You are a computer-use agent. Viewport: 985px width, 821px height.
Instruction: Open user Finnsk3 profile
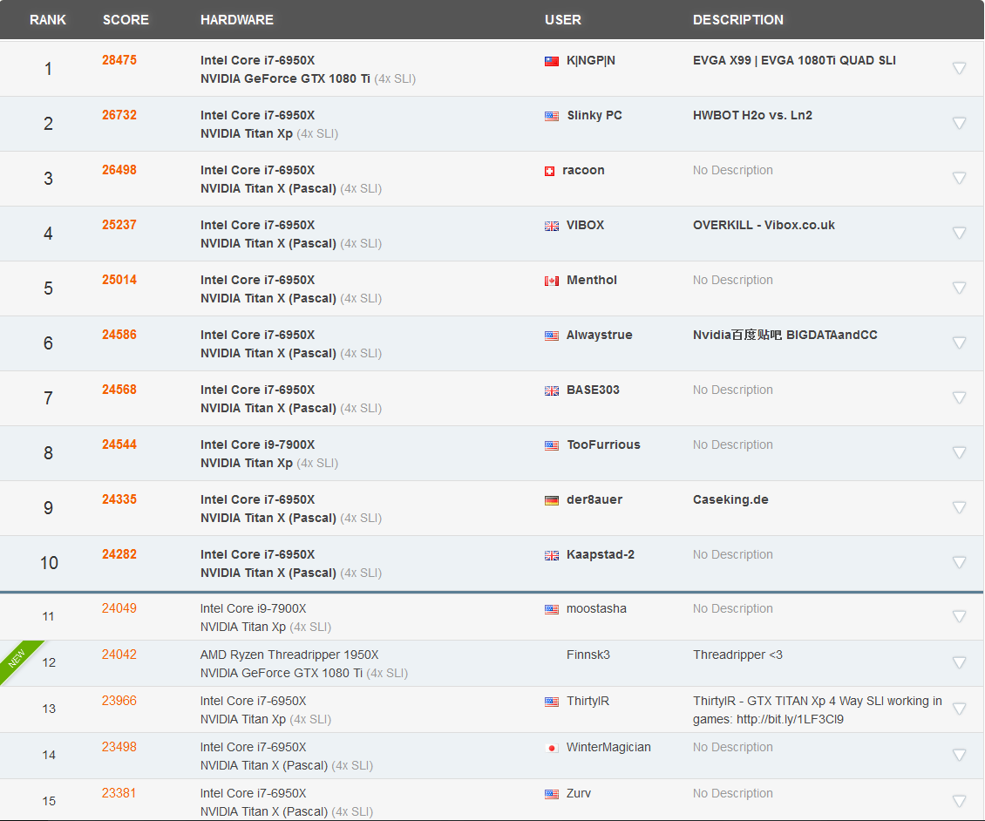(x=588, y=655)
